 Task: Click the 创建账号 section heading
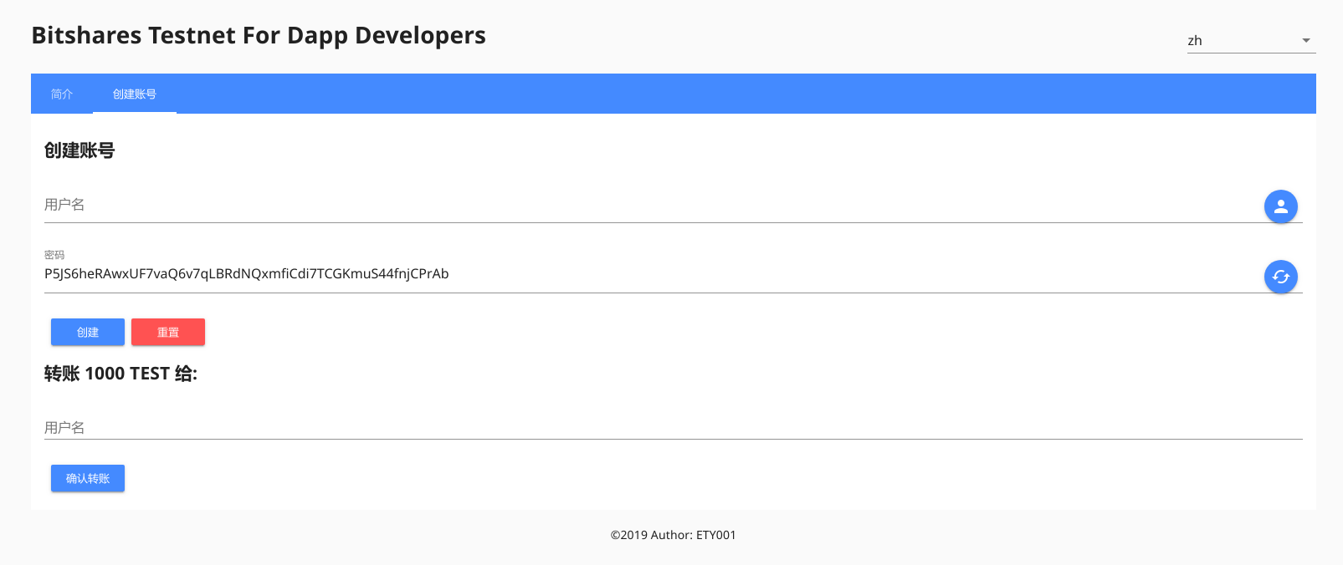79,150
